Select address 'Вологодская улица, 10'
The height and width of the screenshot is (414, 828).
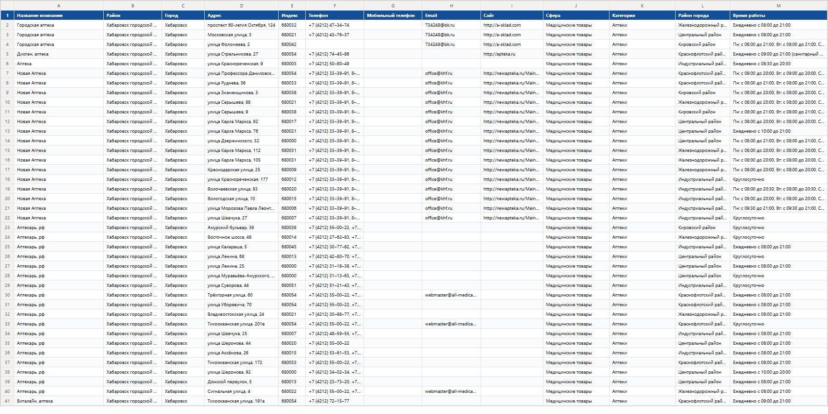point(241,199)
